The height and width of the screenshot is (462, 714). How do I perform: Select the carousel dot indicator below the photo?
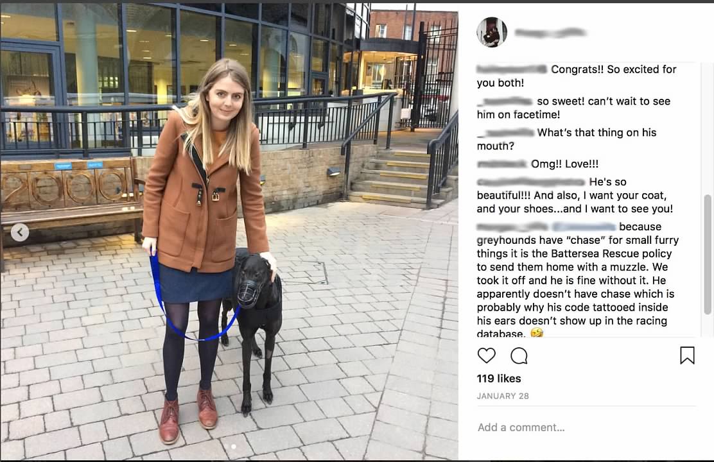(x=234, y=447)
